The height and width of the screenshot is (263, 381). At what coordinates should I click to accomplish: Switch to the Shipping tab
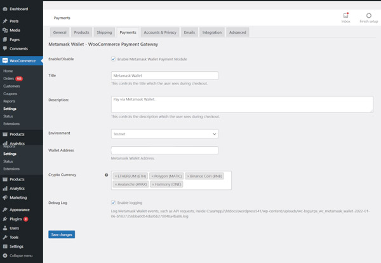point(104,32)
